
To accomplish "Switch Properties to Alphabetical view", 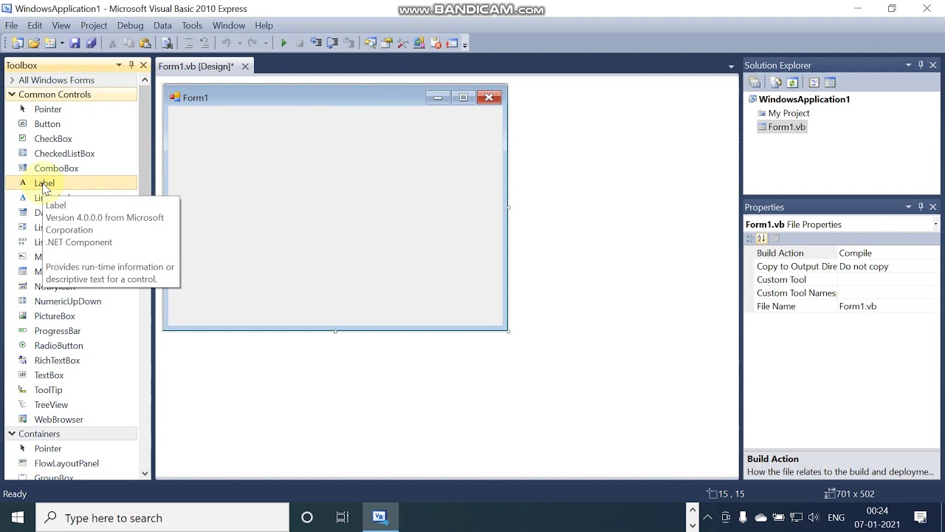I will [762, 239].
